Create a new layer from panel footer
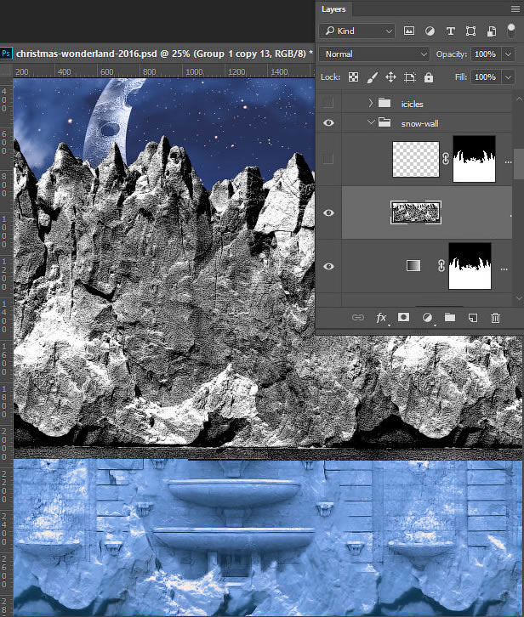Screen dimensions: 524x617 (473, 318)
